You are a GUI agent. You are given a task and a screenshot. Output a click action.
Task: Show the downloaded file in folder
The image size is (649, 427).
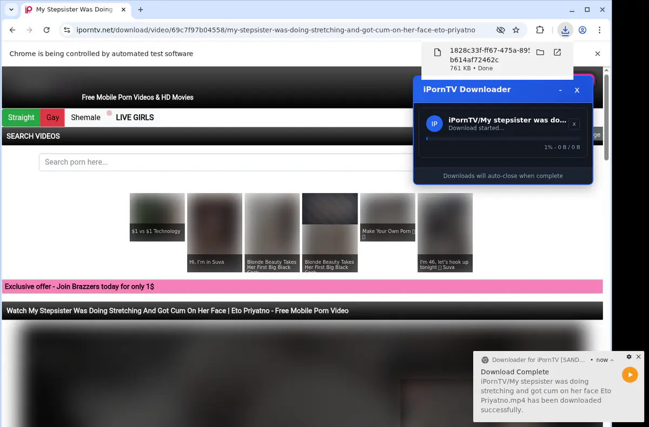pyautogui.click(x=540, y=52)
